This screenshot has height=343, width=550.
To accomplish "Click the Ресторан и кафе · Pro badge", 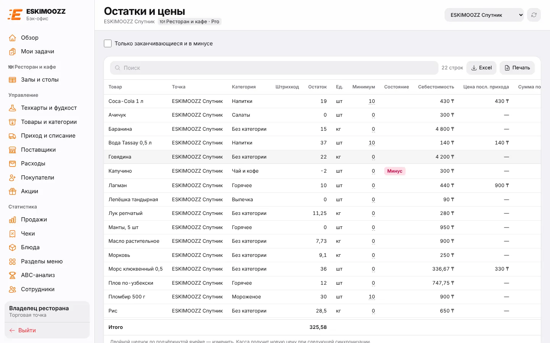I will point(189,22).
